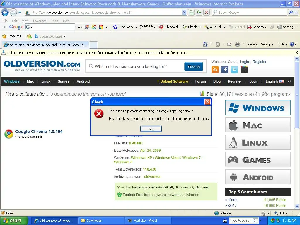300x225 pixels.
Task: Click the Print icon in command bar
Action: click(x=237, y=45)
